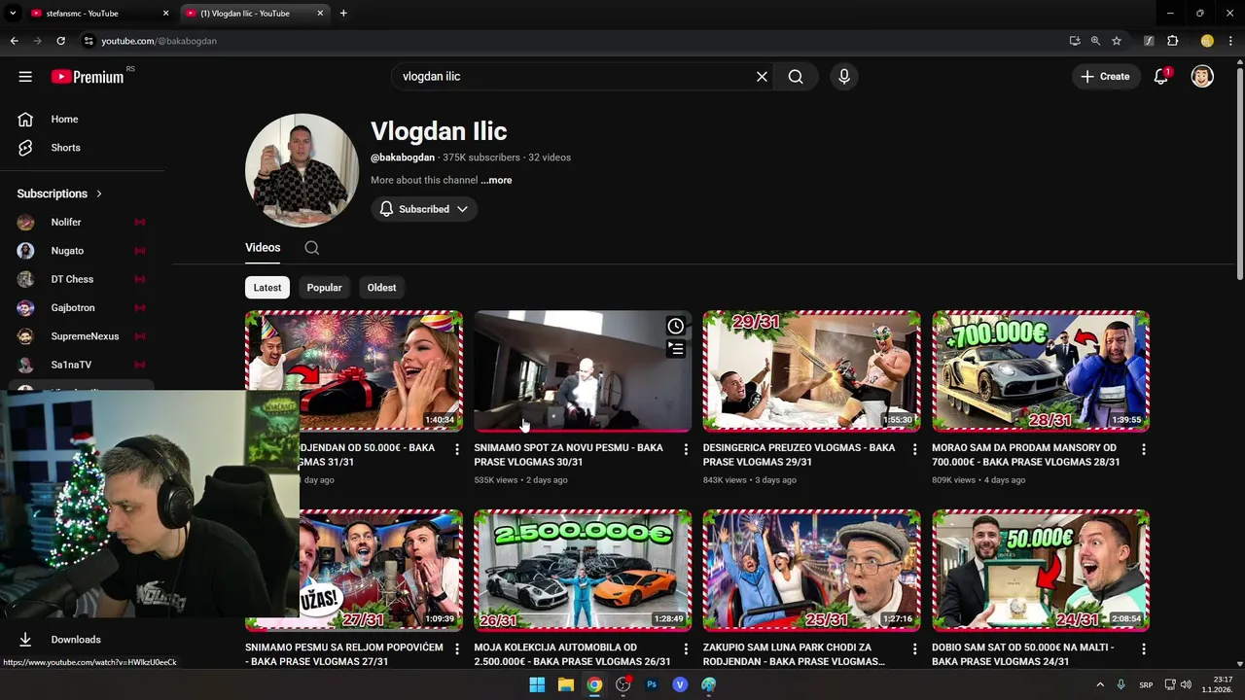
Task: Click the Create button
Action: tap(1105, 77)
